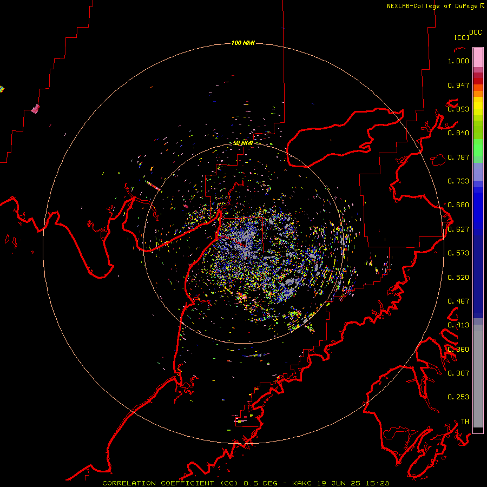Pick the bright green segment of the color bar
This screenshot has width=487, height=487.
[x=478, y=147]
